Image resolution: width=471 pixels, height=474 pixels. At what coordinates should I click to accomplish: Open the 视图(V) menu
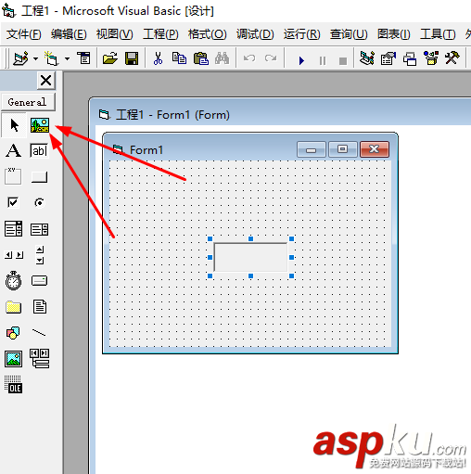coord(115,34)
